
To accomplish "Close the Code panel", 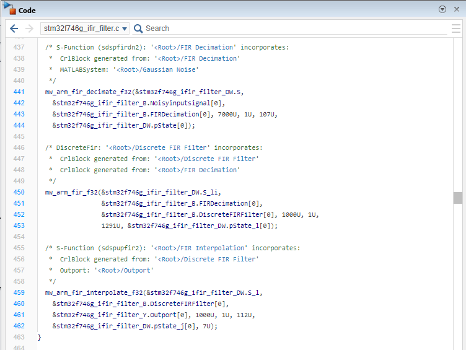I will [457, 9].
